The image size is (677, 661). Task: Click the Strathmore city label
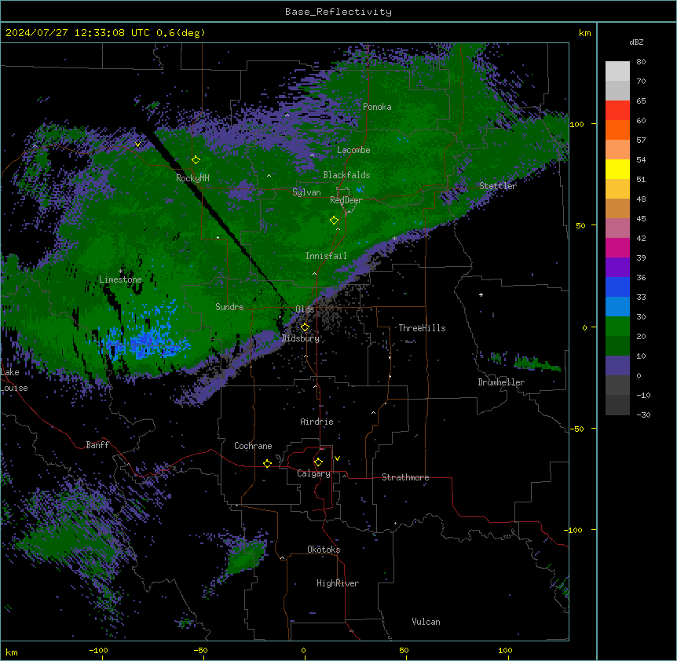tap(405, 477)
